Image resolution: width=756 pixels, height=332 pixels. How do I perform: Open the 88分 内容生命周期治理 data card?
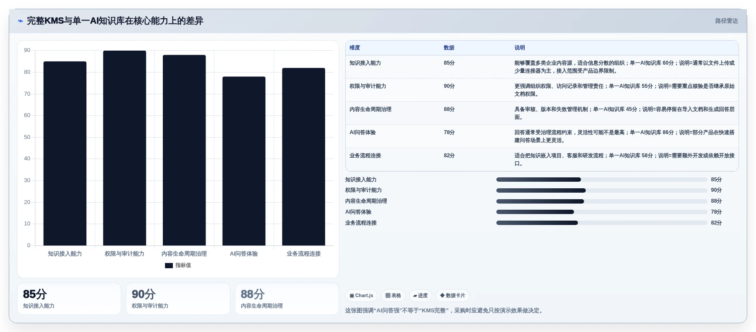click(287, 299)
